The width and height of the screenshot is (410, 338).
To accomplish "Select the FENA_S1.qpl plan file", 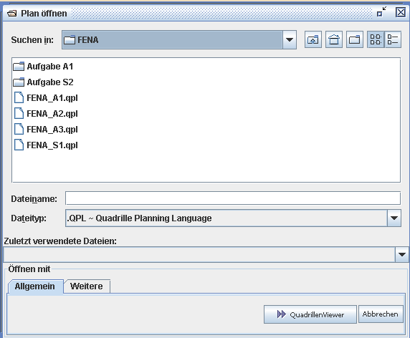I will pyautogui.click(x=46, y=145).
